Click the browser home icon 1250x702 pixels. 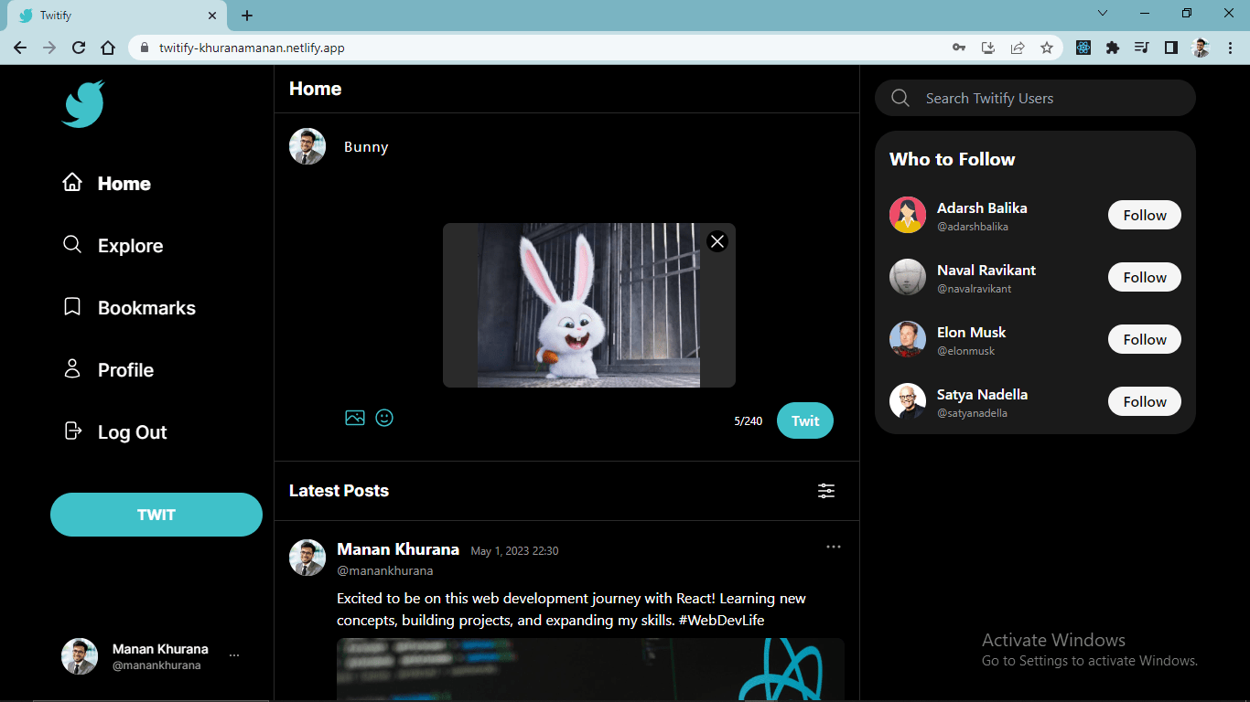[108, 48]
